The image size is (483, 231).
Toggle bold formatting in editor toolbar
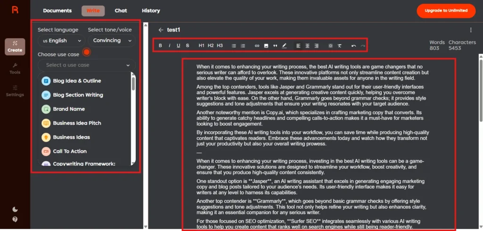[x=160, y=46]
